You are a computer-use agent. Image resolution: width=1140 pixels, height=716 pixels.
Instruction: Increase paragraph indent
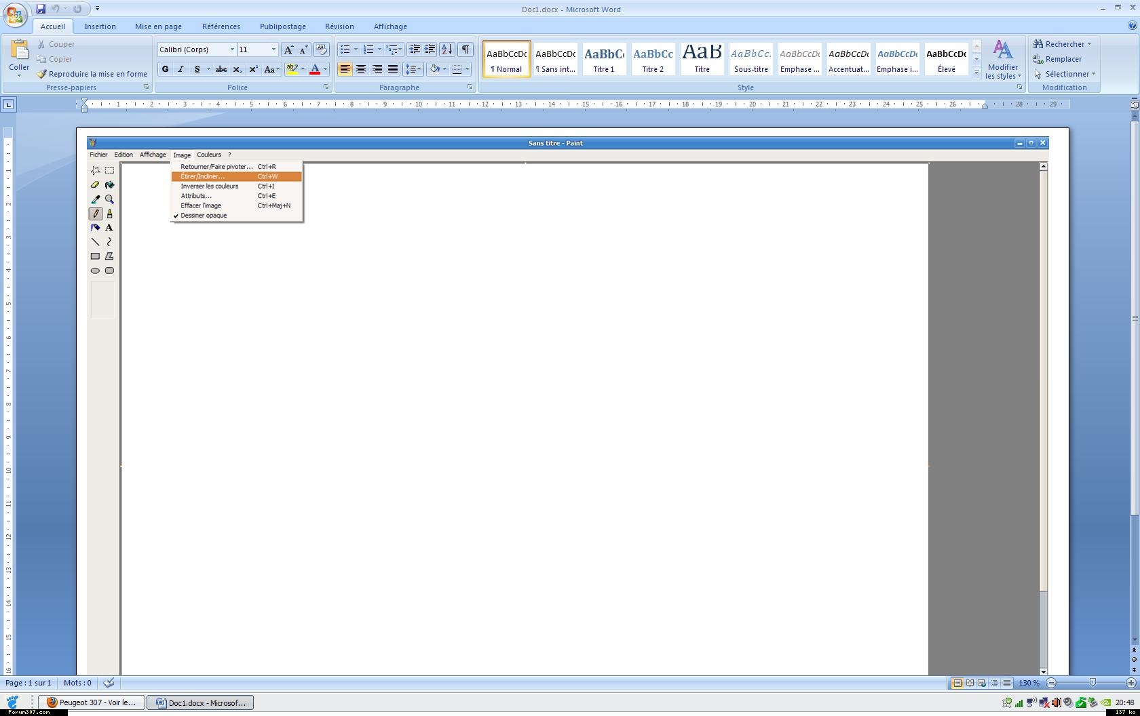coord(430,49)
